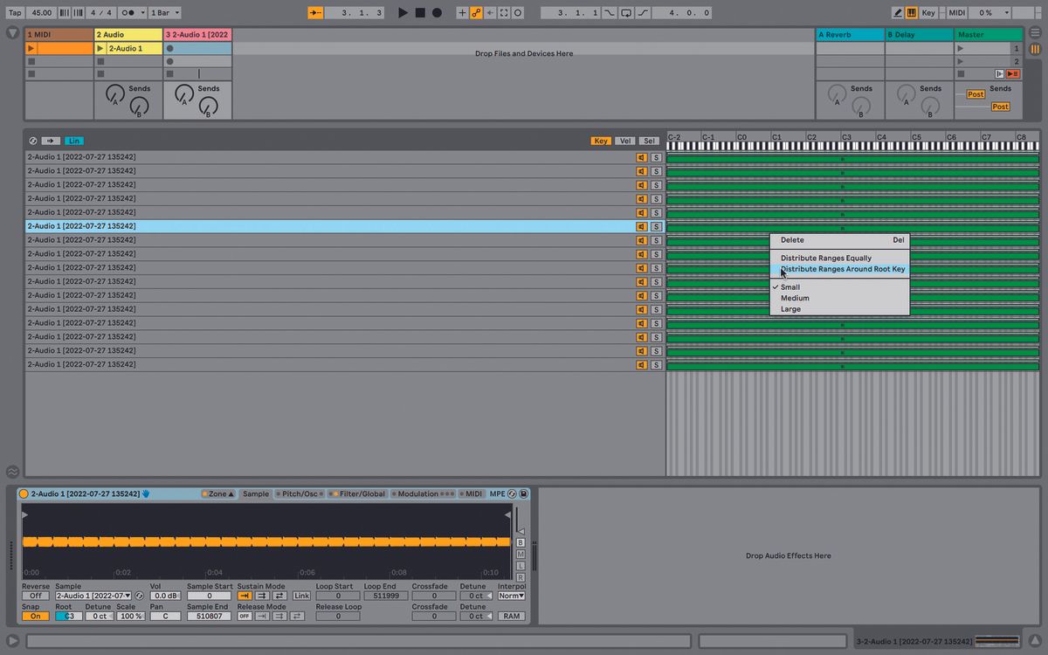Click the Tap tempo button
The width and height of the screenshot is (1048, 655).
pos(14,12)
